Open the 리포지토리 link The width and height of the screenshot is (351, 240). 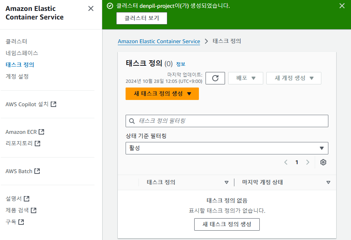coord(23,143)
